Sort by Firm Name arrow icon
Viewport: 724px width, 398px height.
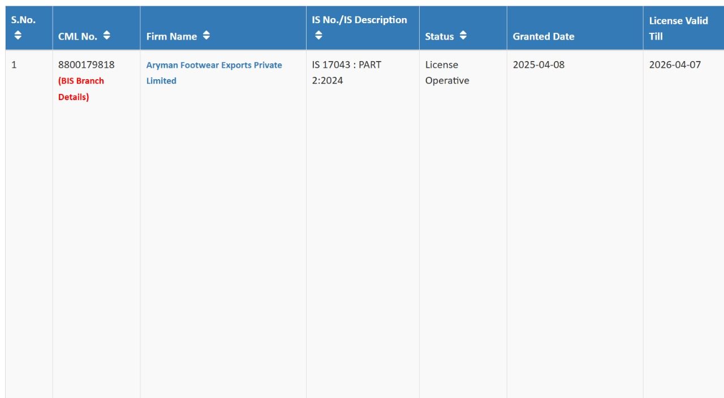tap(206, 36)
